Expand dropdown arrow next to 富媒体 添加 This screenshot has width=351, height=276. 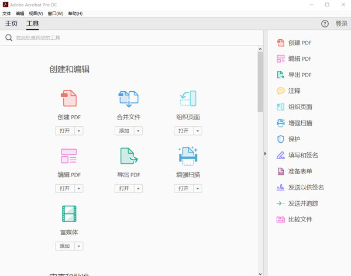coord(79,246)
